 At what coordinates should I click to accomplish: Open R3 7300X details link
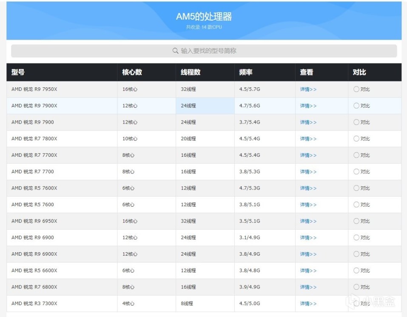pos(308,303)
